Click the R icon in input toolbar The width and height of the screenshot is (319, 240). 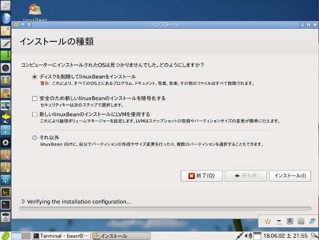(x=290, y=221)
